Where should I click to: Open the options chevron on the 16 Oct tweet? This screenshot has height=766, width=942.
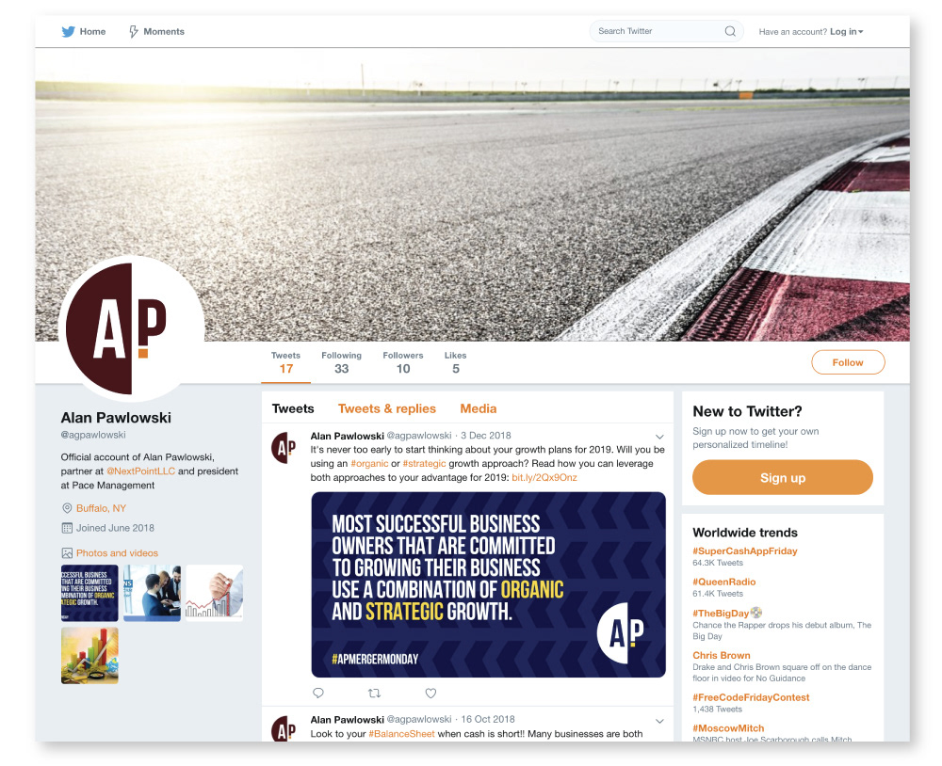coord(659,721)
